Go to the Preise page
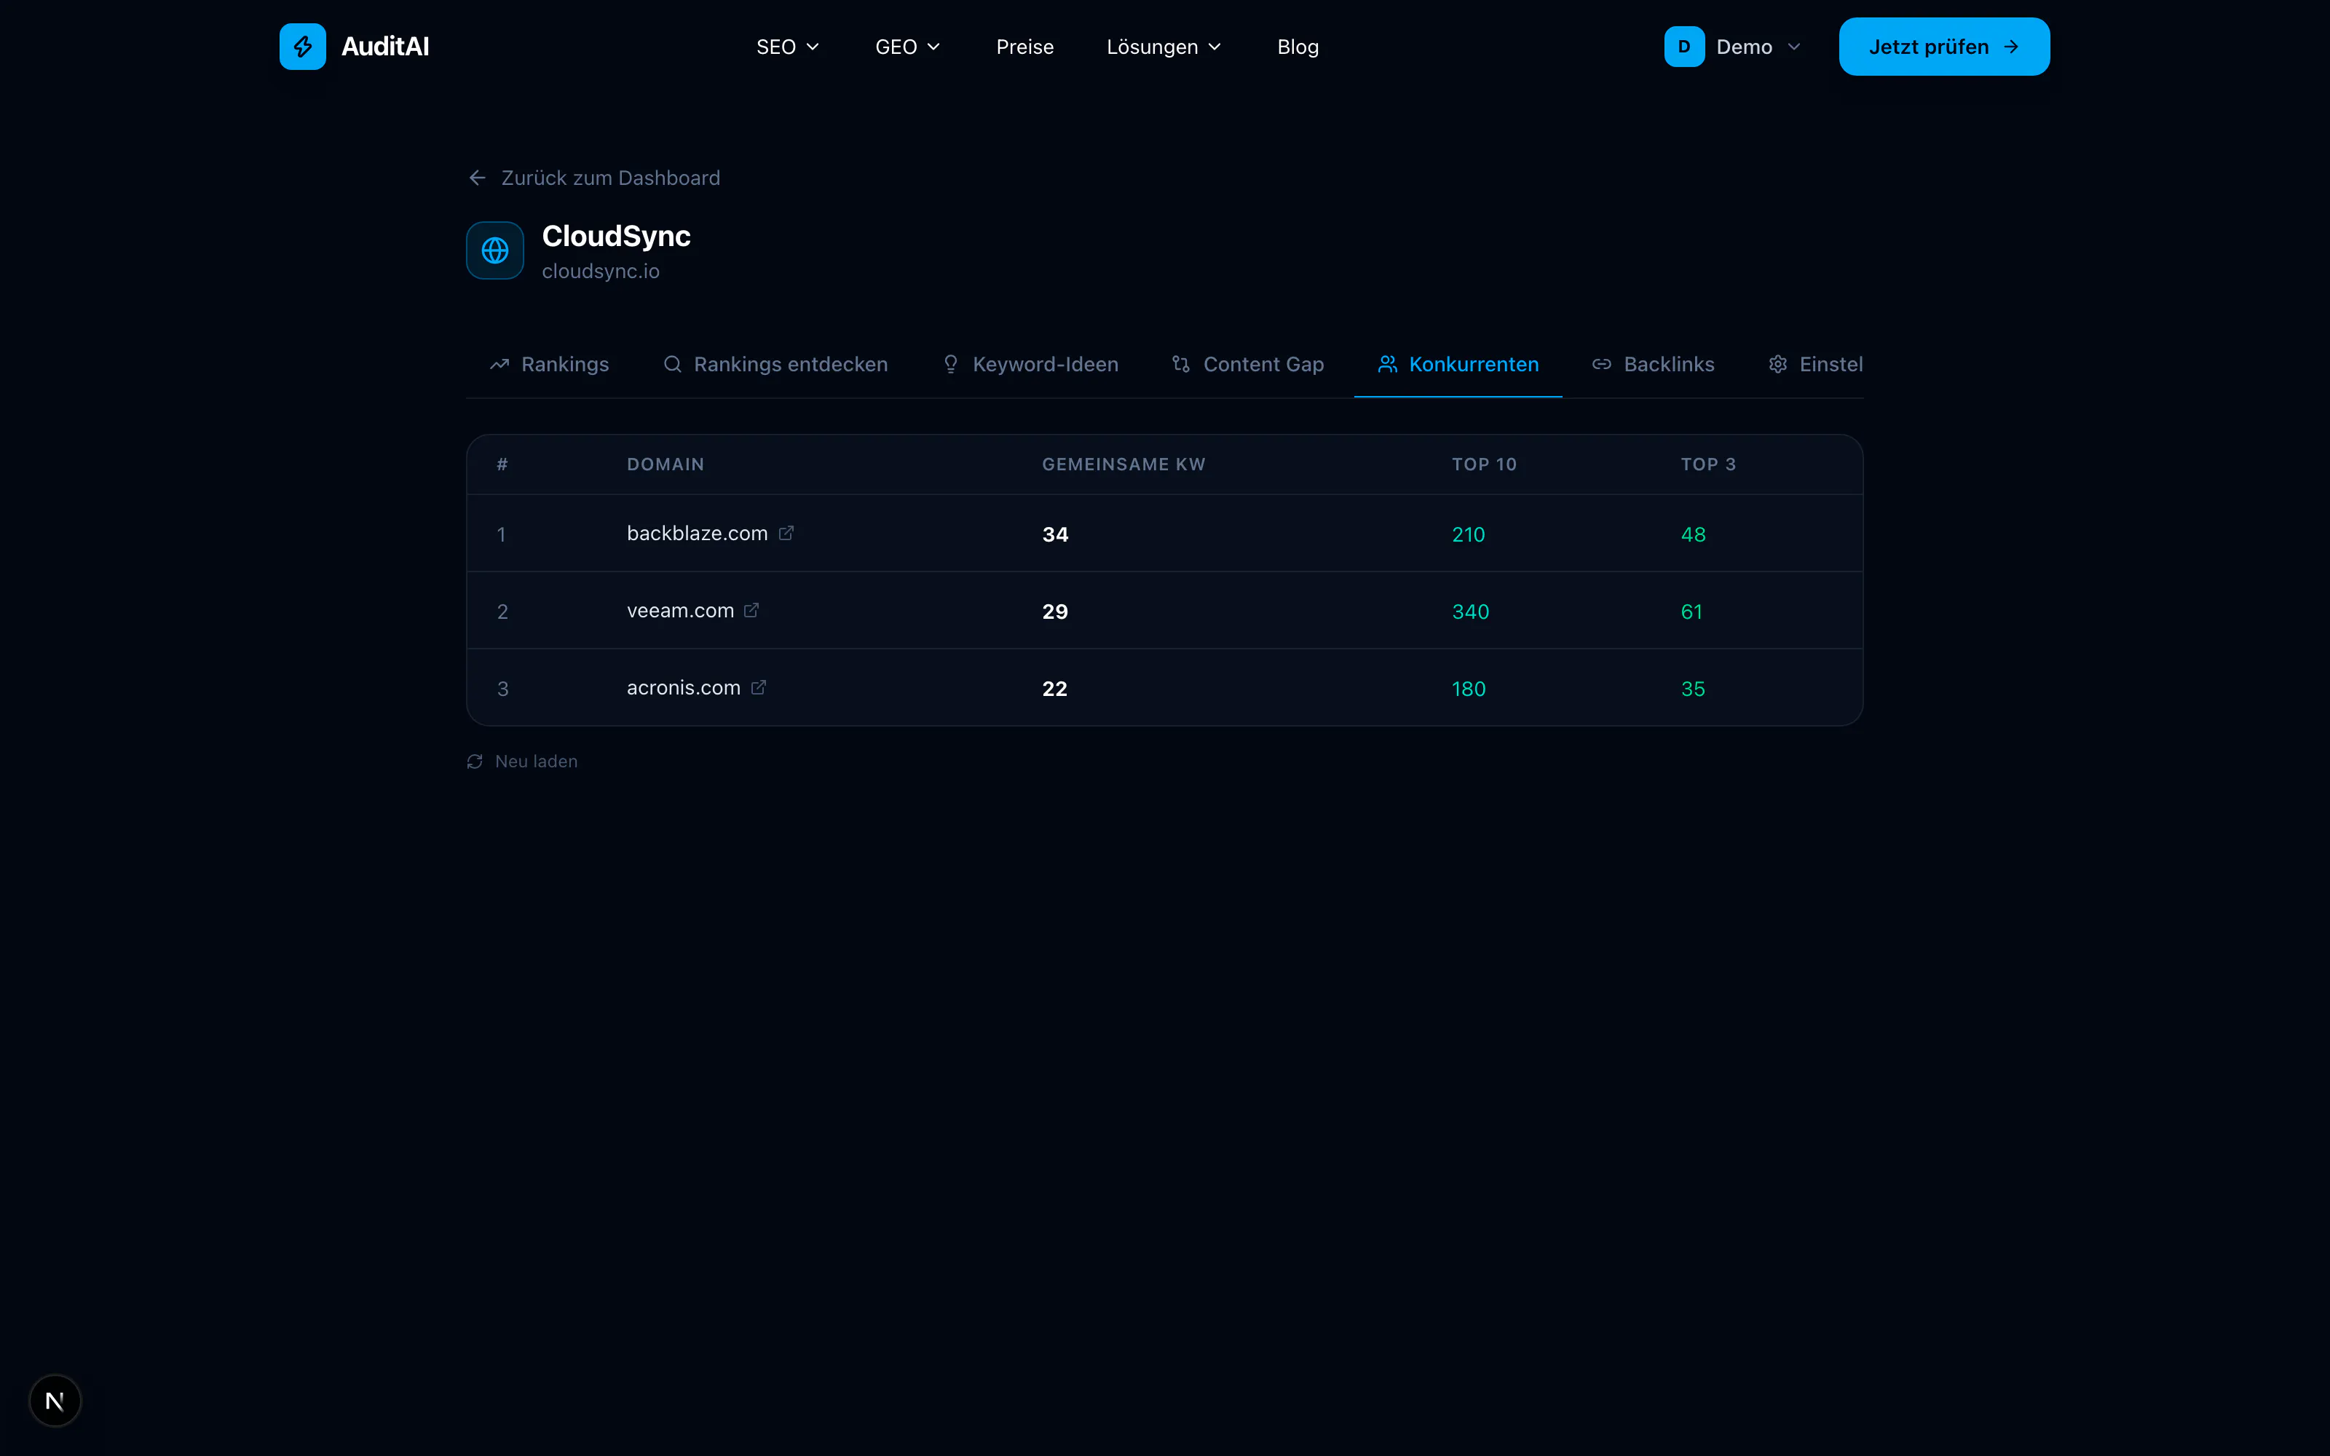This screenshot has height=1456, width=2330. click(1025, 46)
